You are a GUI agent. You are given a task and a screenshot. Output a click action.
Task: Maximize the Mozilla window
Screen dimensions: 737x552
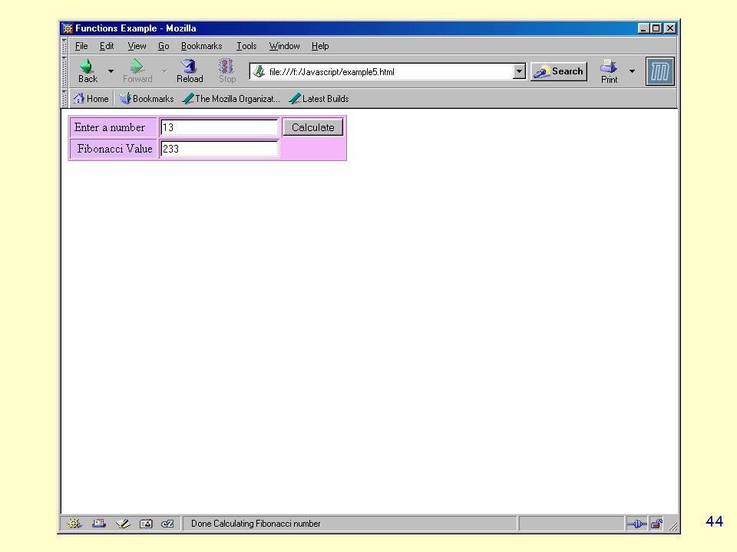tap(656, 28)
